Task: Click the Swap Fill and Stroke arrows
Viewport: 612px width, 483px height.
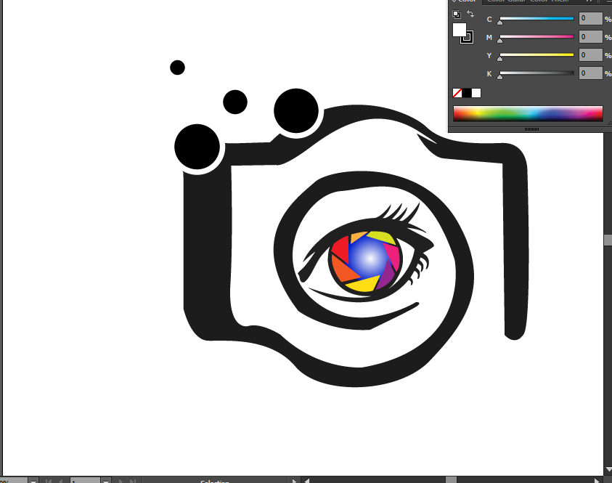Action: (470, 14)
